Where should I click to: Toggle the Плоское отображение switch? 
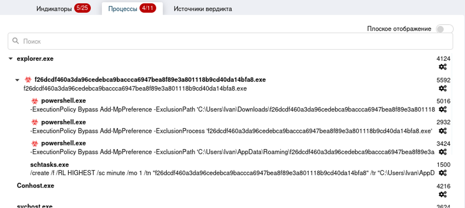444,29
